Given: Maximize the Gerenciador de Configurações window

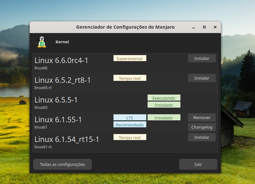Looking at the screenshot, I should click(x=204, y=27).
